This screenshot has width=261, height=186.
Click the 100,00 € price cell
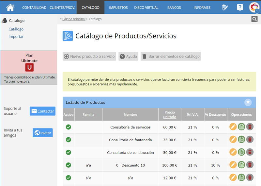(170, 165)
